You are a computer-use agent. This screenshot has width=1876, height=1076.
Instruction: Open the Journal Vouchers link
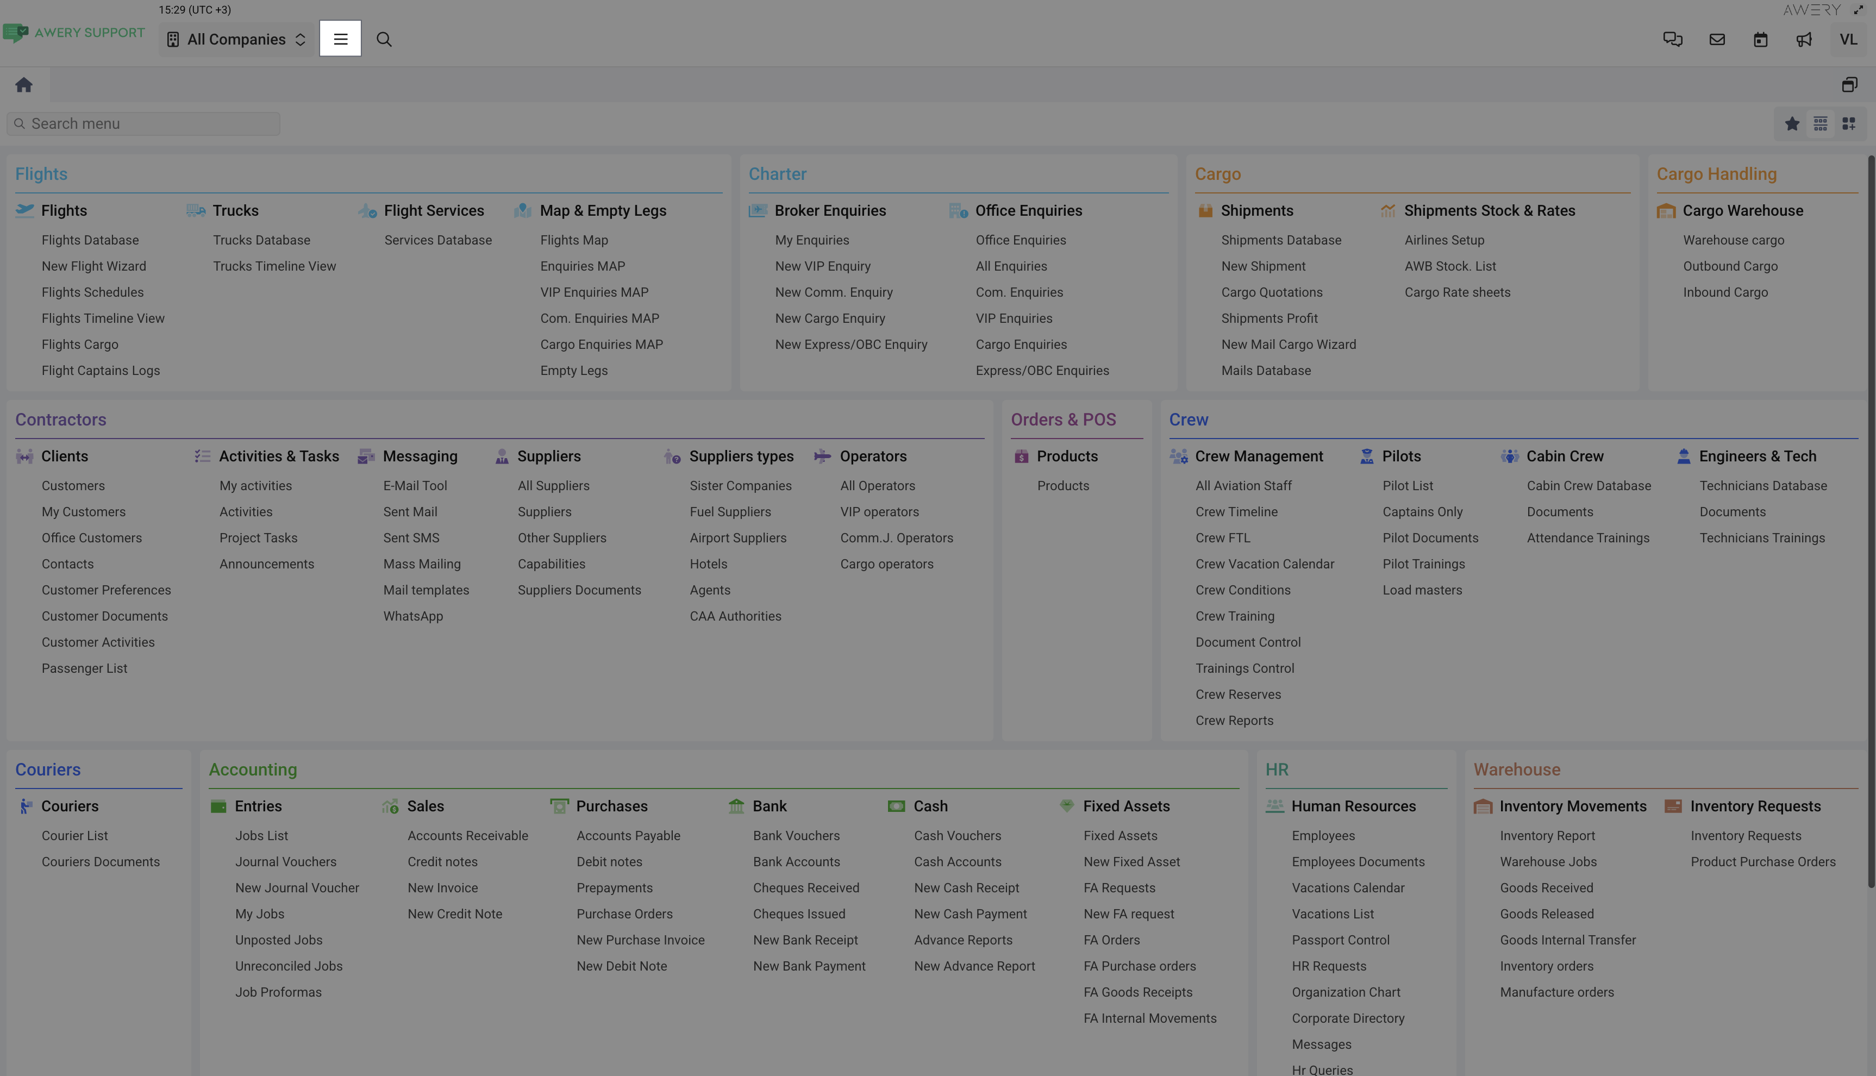click(285, 862)
